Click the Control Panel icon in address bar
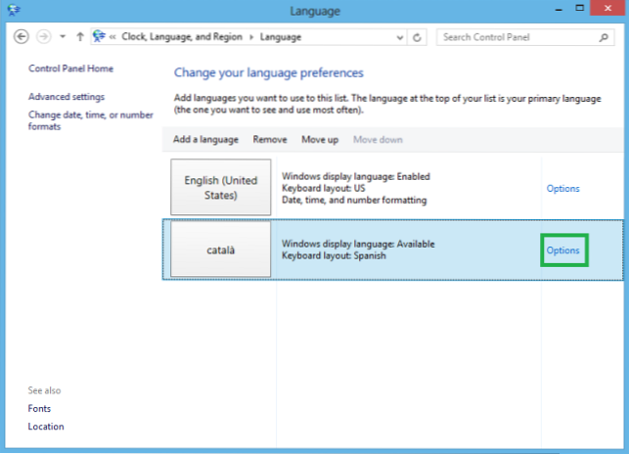The width and height of the screenshot is (629, 454). 99,37
